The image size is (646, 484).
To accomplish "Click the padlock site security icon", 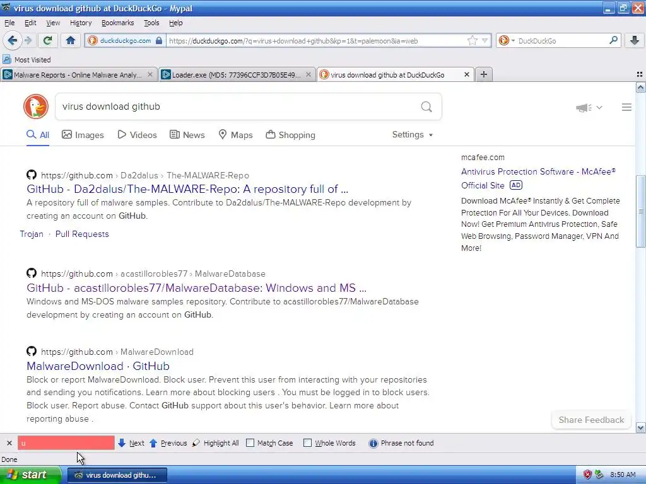I will coord(159,40).
